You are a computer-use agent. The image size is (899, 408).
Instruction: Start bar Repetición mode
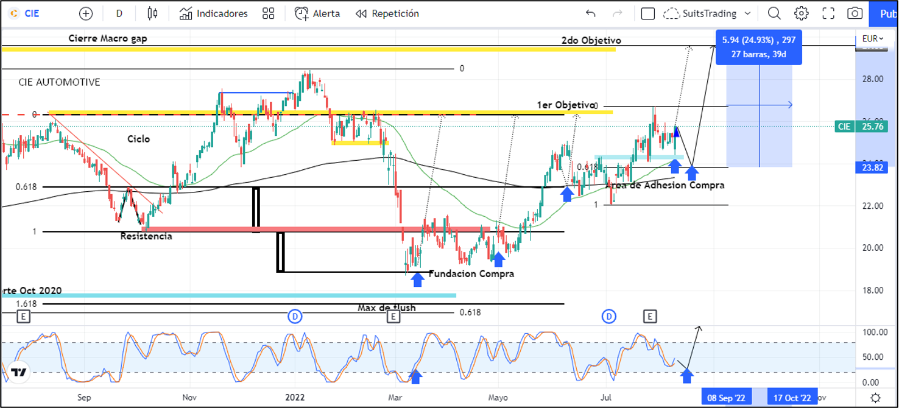click(387, 13)
